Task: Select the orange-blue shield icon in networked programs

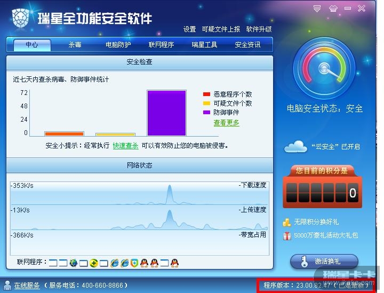Action: tap(134, 263)
